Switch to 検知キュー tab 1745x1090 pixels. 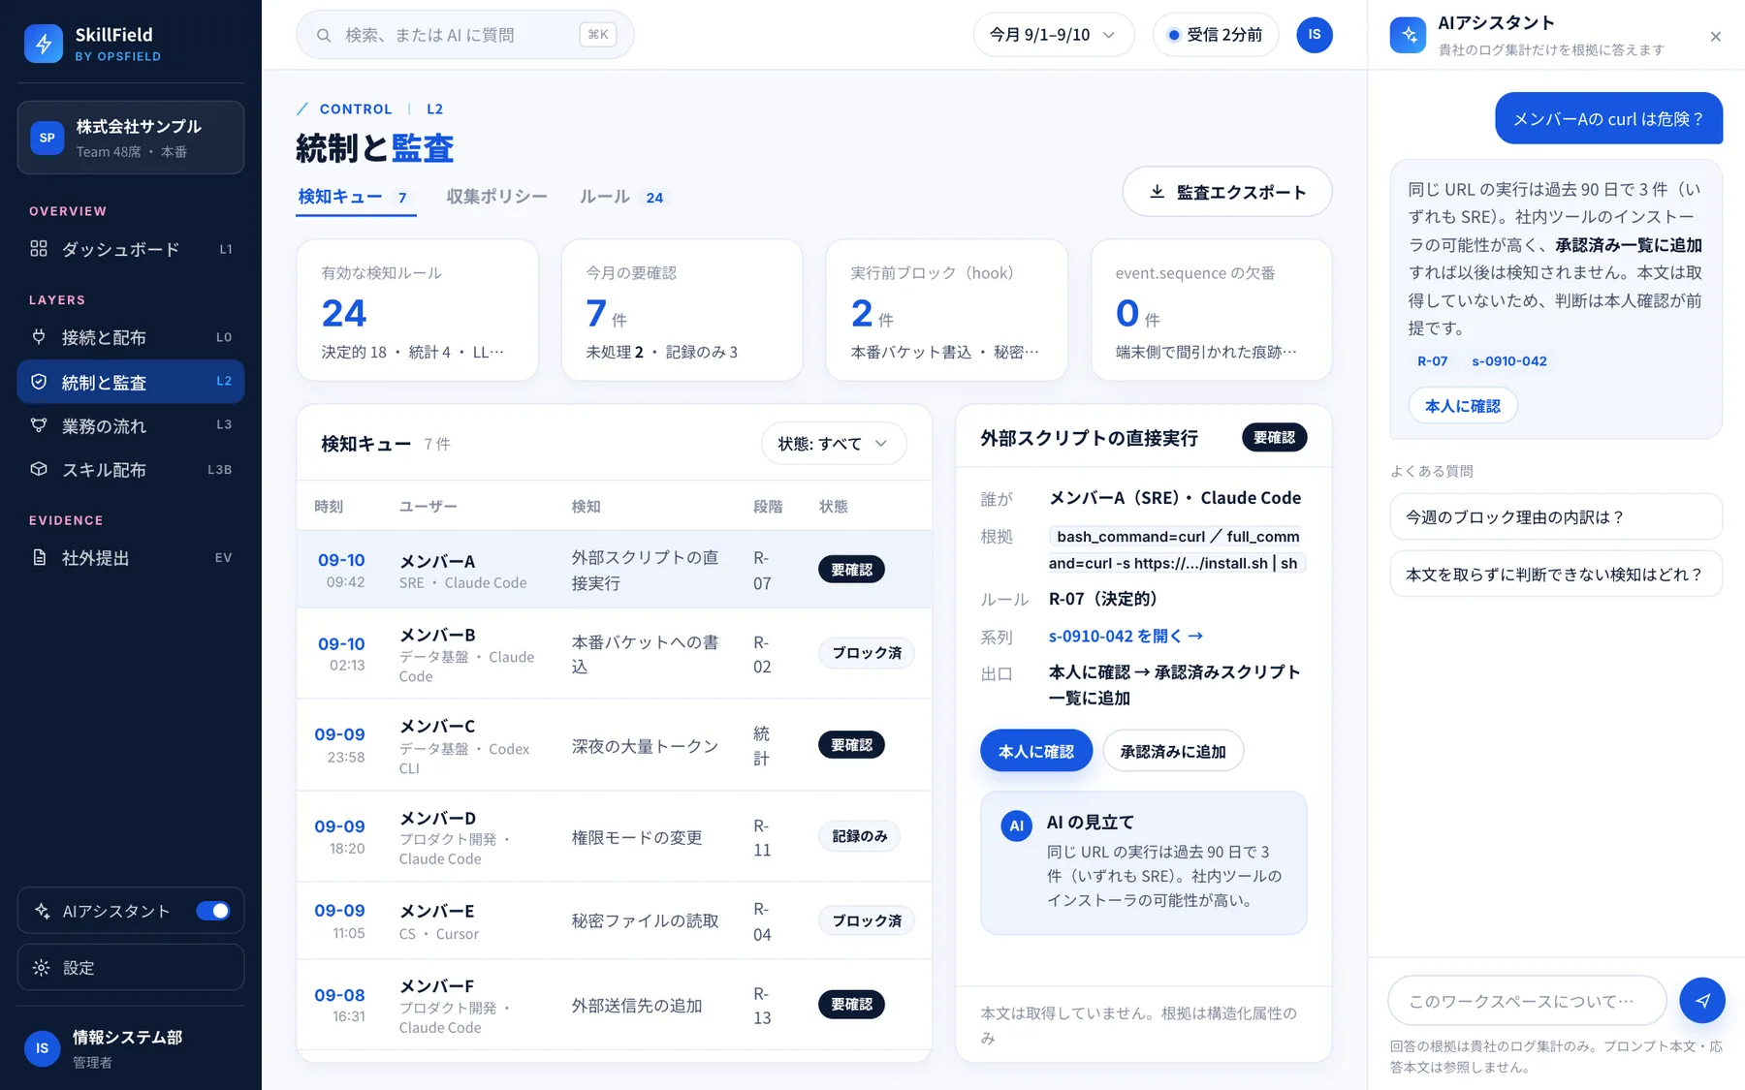click(x=355, y=197)
